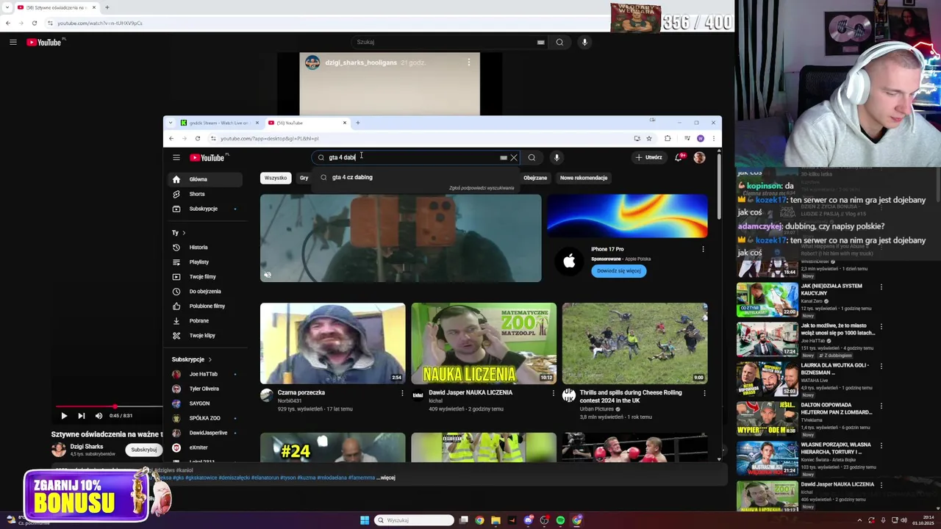Screen dimensions: 941x529
Task: Open the eXmiter subscription channel
Action: pos(198,447)
